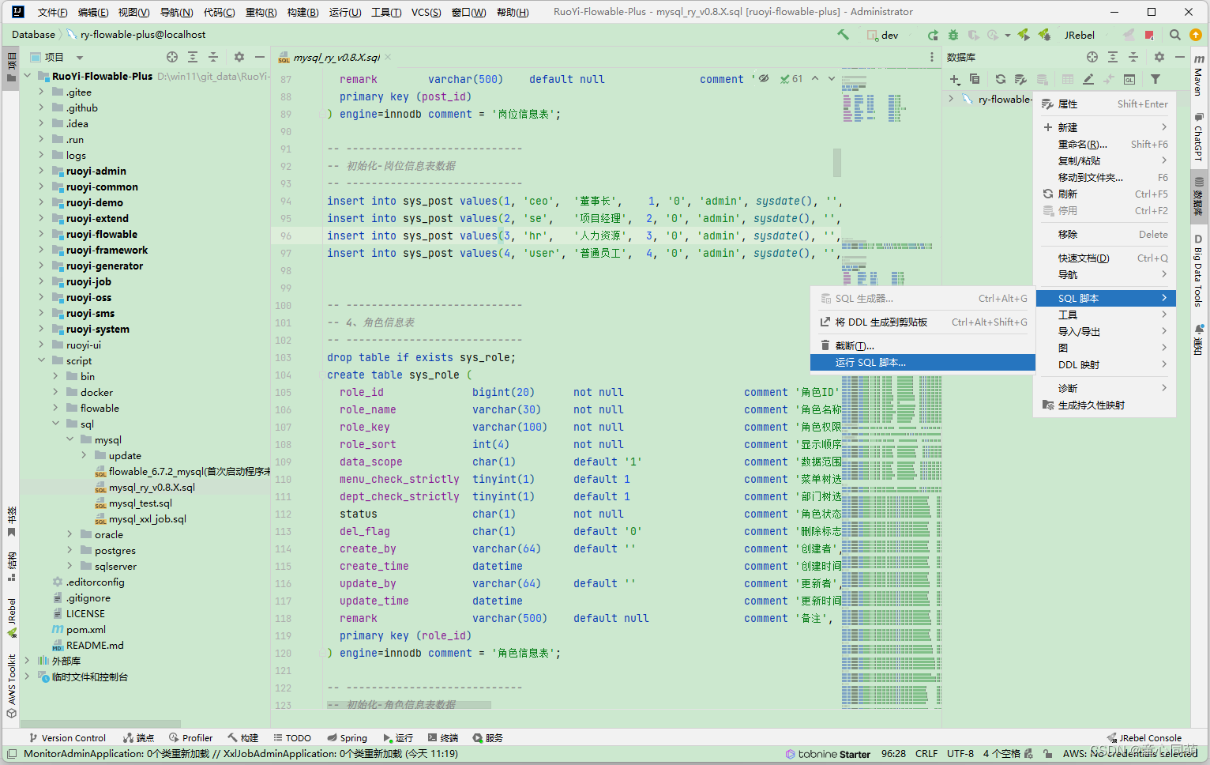Open the project view mode dropdown

(x=79, y=57)
